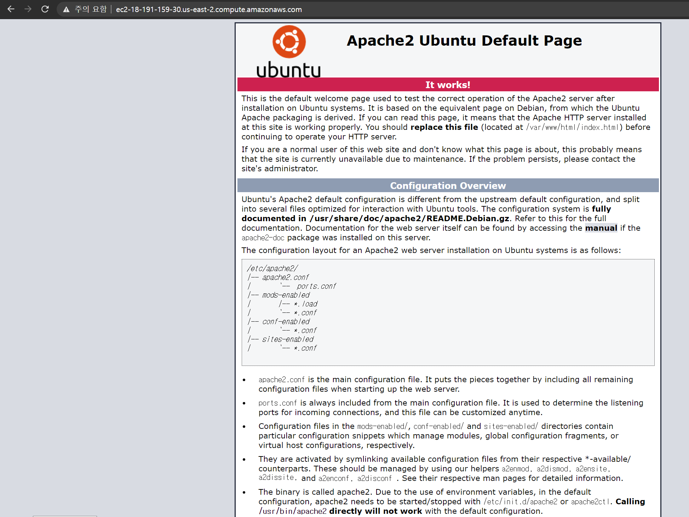Viewport: 689px width, 517px height.
Task: Click the 'directly will not work' bold text
Action: pos(375,511)
